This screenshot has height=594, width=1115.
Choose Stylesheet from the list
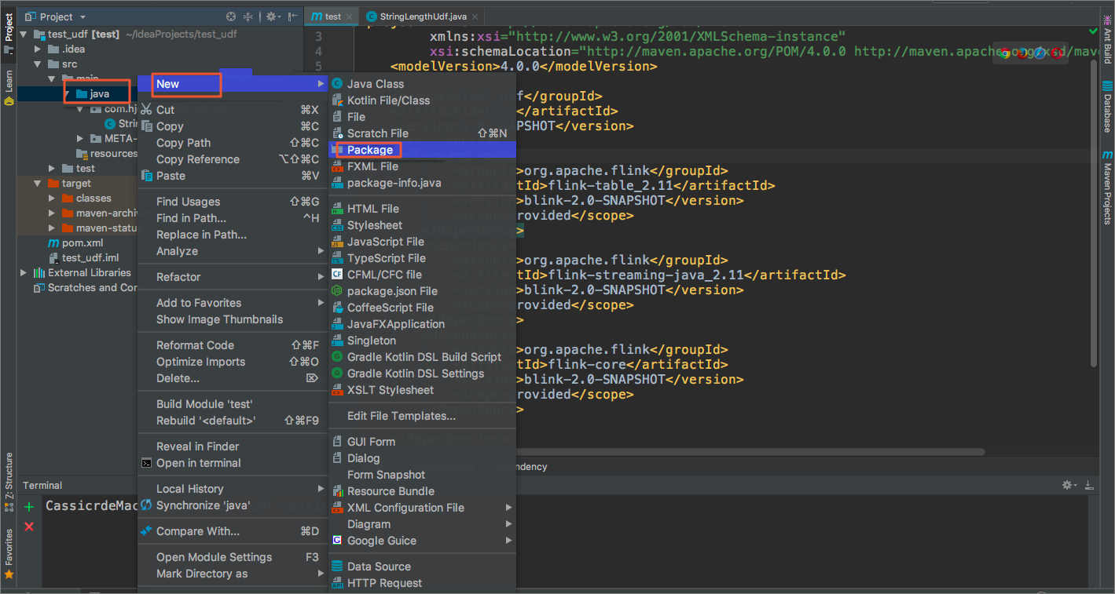(421, 225)
